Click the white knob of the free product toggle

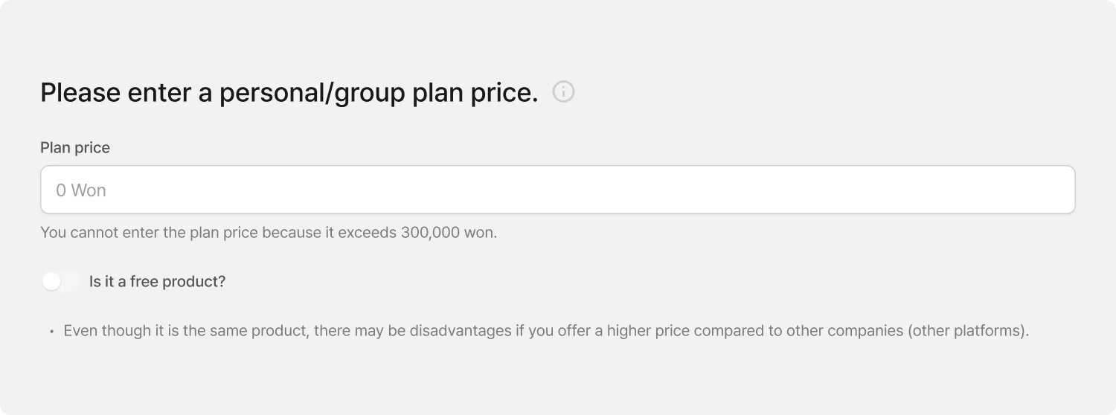[51, 281]
